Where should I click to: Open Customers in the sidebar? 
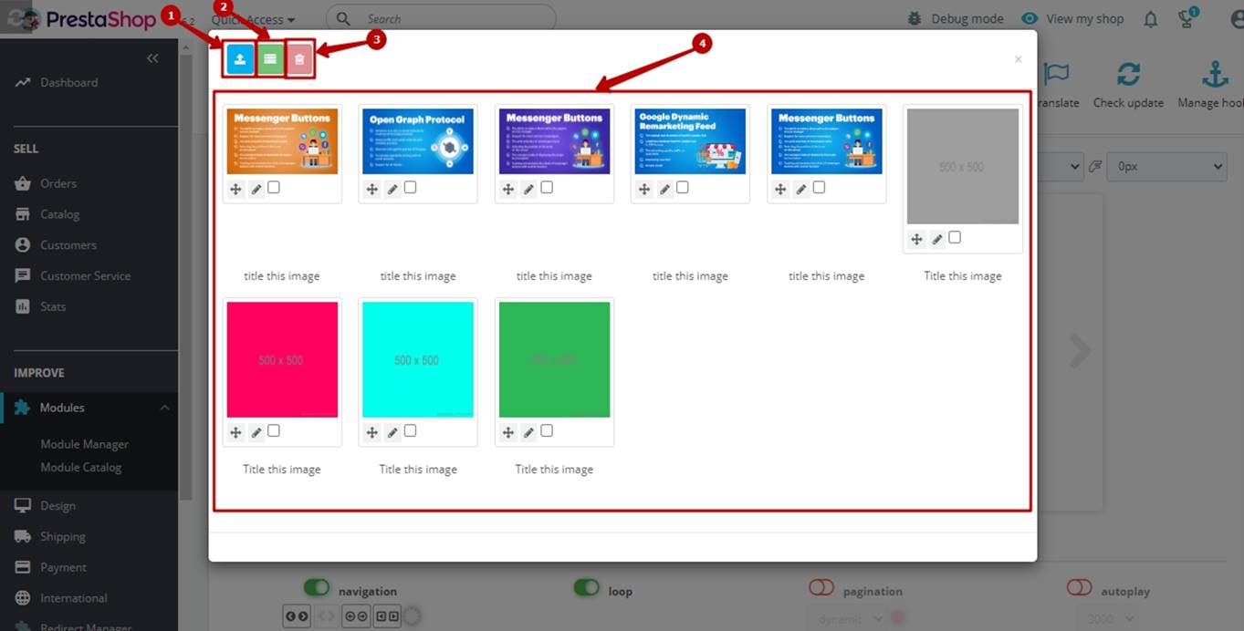click(68, 245)
